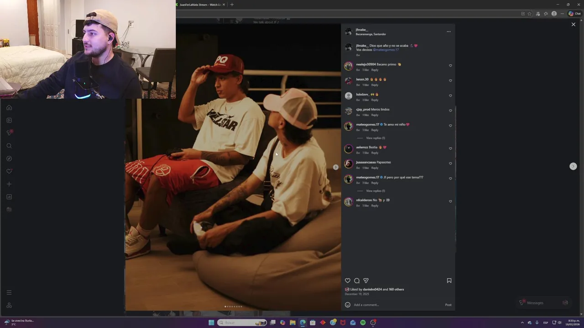Open the emoji picker in the comment box
The image size is (584, 328).
[348, 305]
